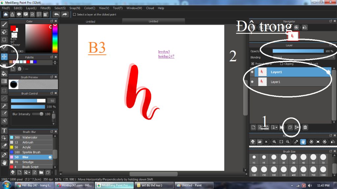Viewport: 337px width, 189px height.
Task: Select the Eyedropper tool in left toolbar
Action: pos(4,155)
